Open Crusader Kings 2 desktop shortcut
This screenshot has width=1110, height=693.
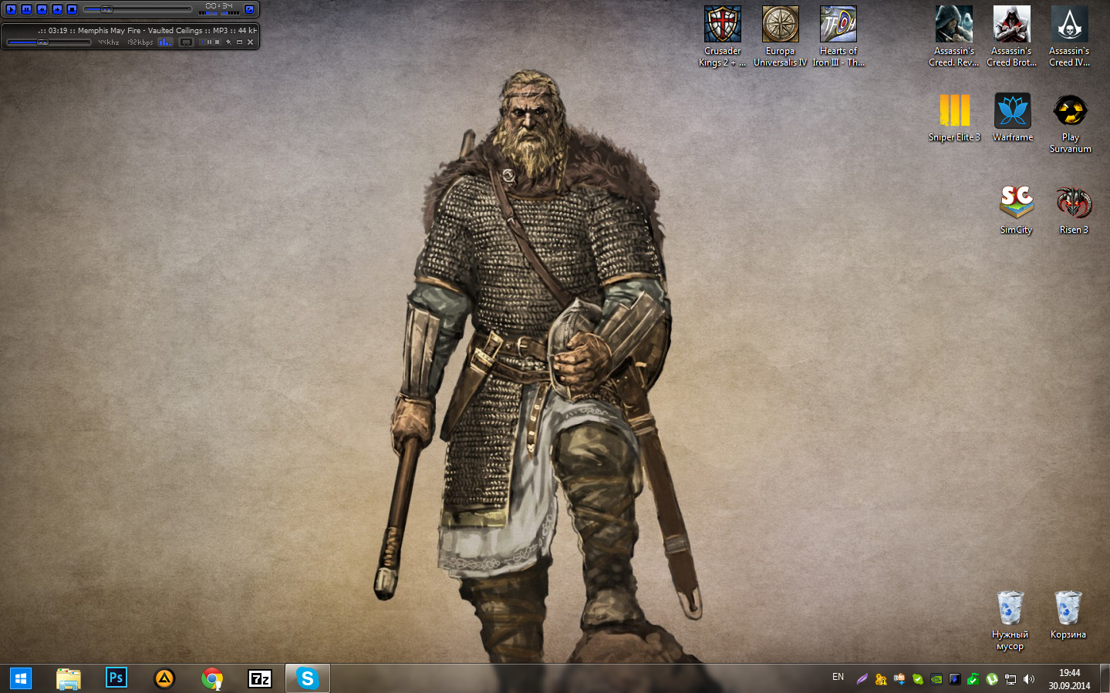coord(723,36)
